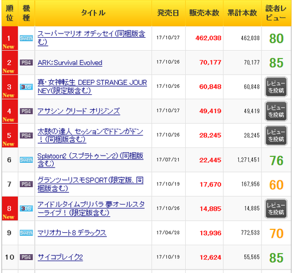Click the PS4 icon in 太鼓の達人 row
The width and height of the screenshot is (295, 273).
tap(27, 136)
